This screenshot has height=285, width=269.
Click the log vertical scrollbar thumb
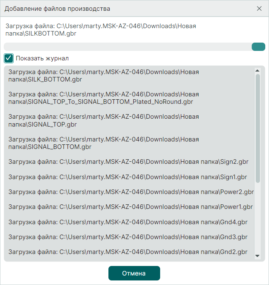click(257, 128)
